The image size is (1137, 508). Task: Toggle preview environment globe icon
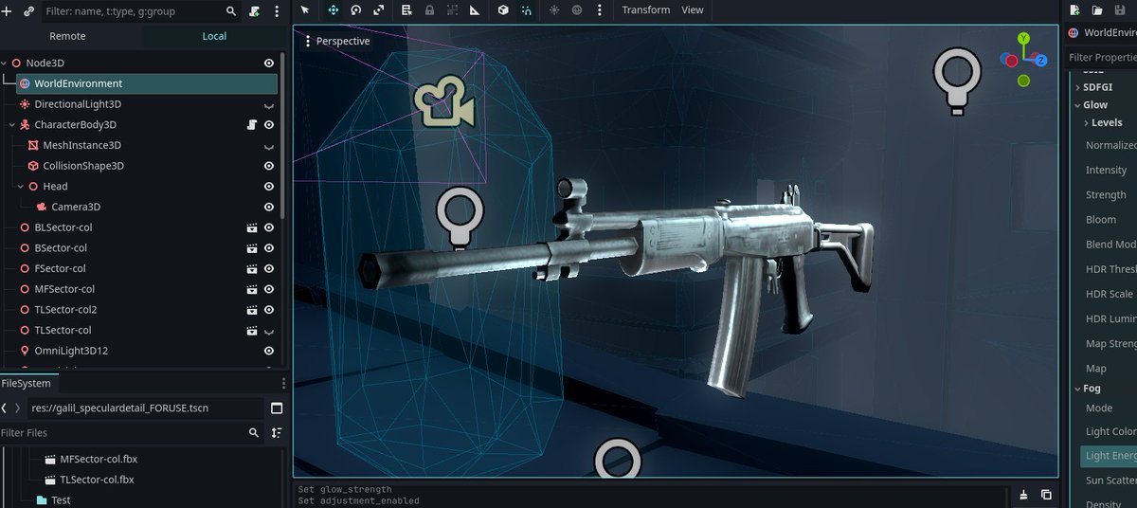pyautogui.click(x=577, y=10)
